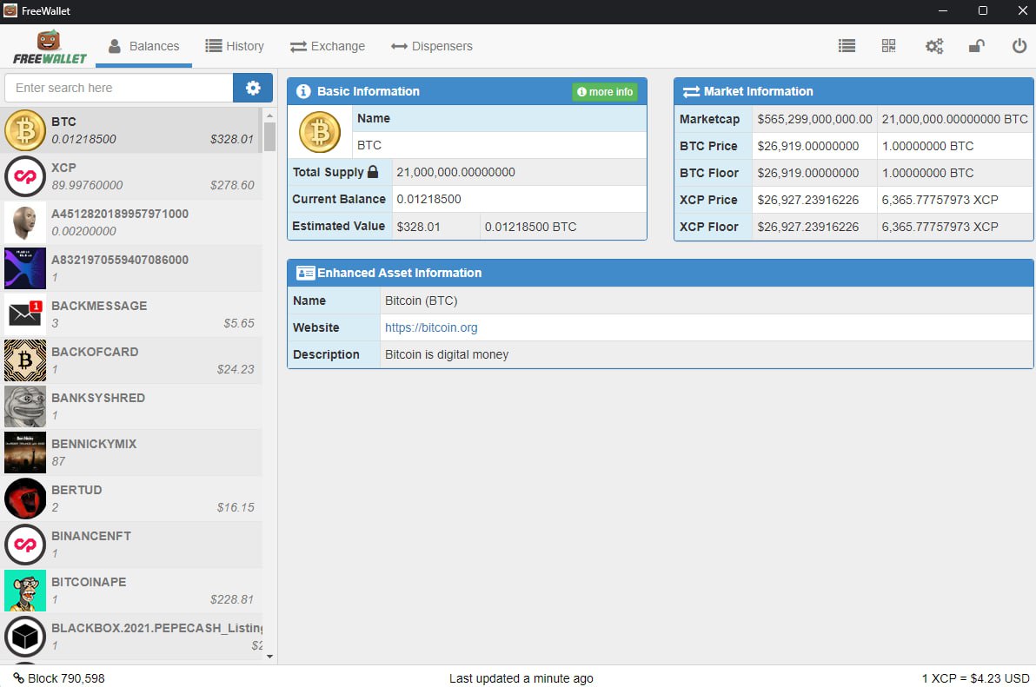Select the BENNICKYMIX asset

pyautogui.click(x=132, y=452)
